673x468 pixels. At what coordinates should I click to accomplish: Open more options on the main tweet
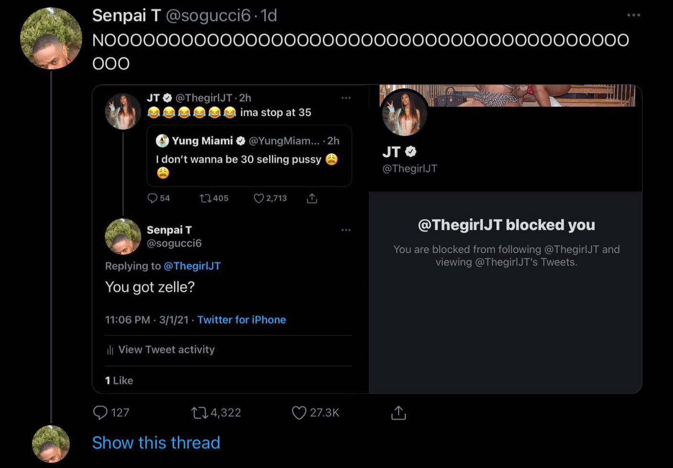point(633,15)
